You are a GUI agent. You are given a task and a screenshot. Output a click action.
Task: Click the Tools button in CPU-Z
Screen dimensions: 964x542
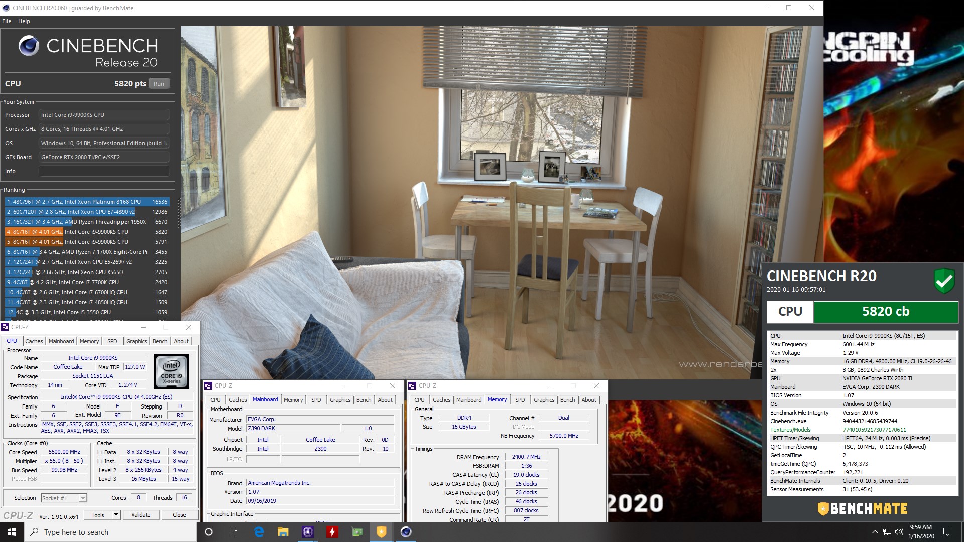point(98,515)
